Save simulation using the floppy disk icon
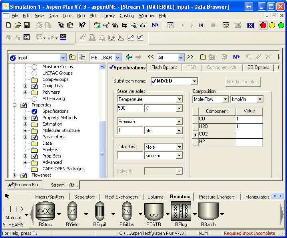 click(27, 25)
